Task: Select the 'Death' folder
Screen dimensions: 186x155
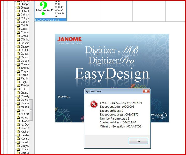Action: 24,54
